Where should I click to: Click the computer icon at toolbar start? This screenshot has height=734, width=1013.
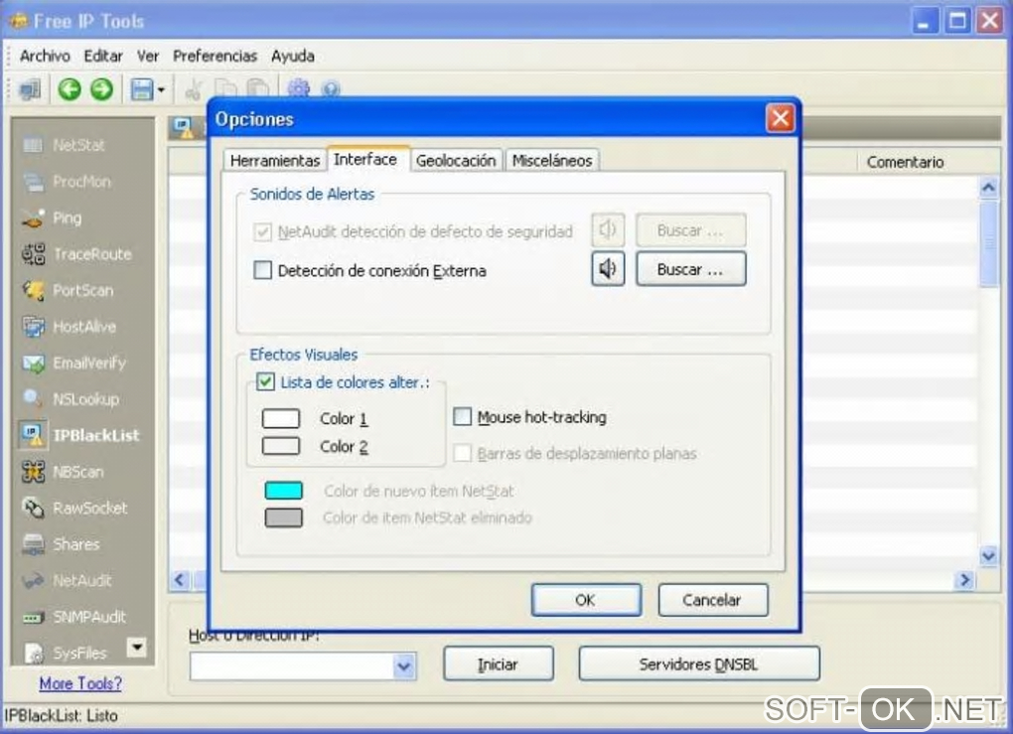31,89
